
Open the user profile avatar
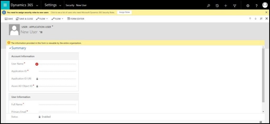pos(265,5)
